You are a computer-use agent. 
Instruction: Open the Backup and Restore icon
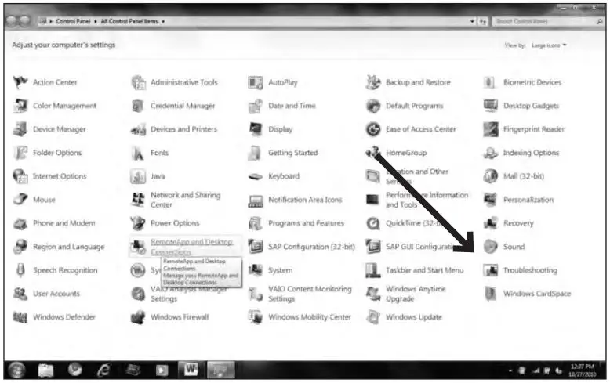(x=373, y=82)
